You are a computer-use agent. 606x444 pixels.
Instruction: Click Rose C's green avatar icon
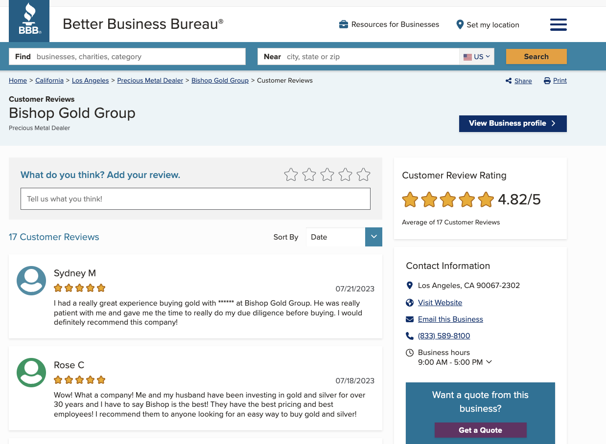(31, 373)
